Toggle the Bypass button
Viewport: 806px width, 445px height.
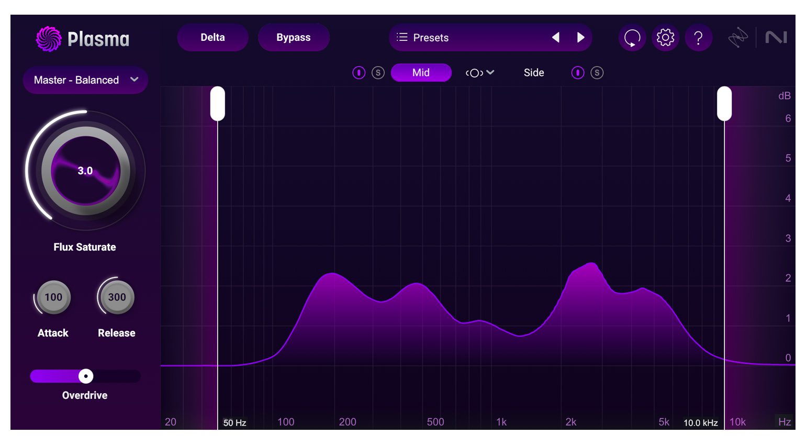(294, 38)
